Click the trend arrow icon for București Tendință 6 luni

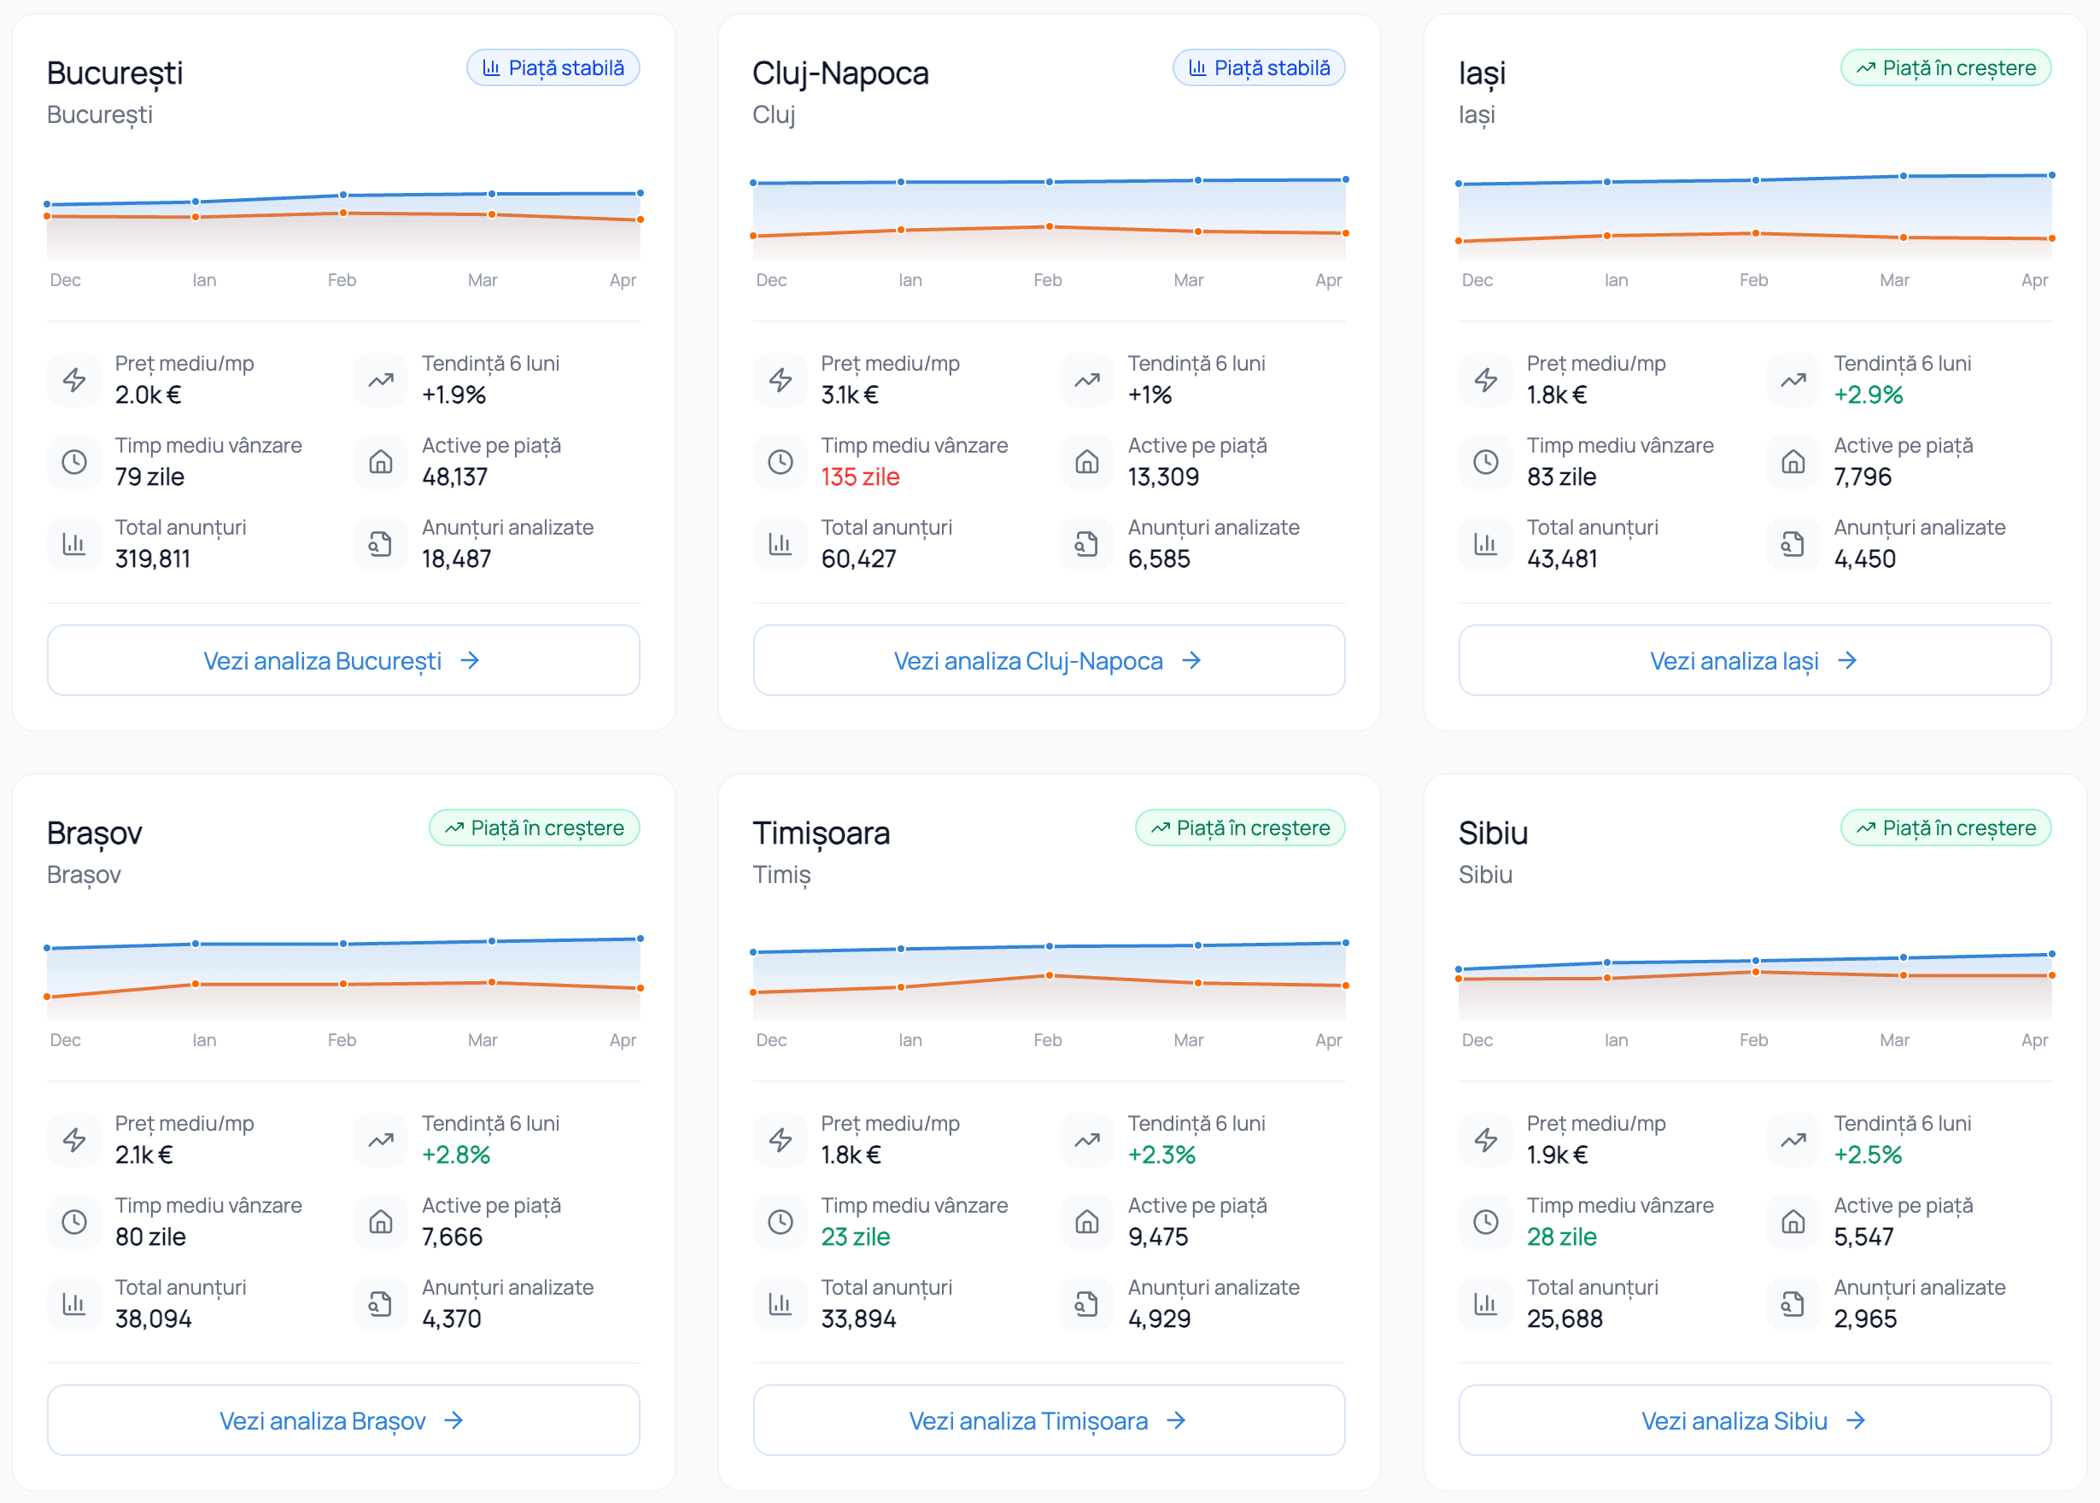coord(380,379)
